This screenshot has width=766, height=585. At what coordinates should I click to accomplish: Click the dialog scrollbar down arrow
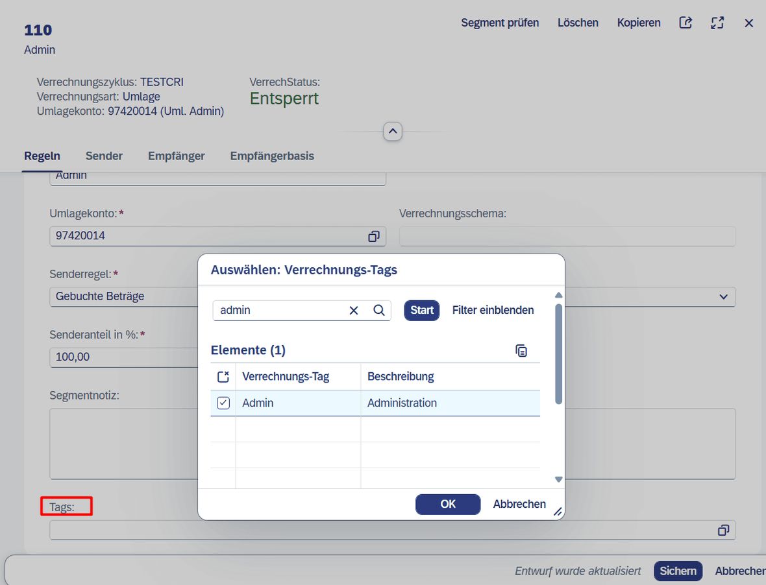coord(559,480)
